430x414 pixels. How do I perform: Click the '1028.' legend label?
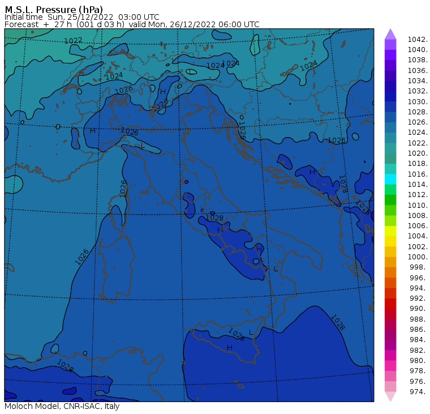(x=418, y=112)
